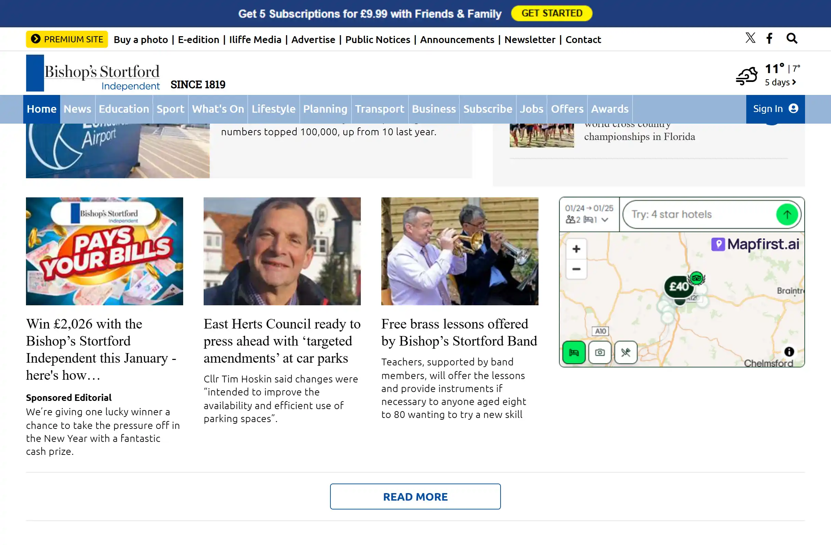
Task: Toggle the restaurants filter on map
Action: (625, 352)
